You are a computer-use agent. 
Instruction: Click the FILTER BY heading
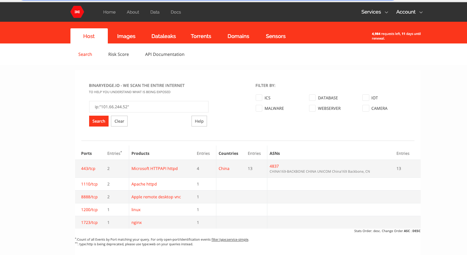tap(265, 85)
